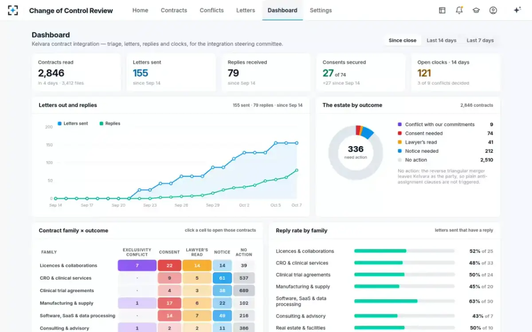This screenshot has height=332, width=532.
Task: Select the Dashboard tab
Action: coord(282,10)
